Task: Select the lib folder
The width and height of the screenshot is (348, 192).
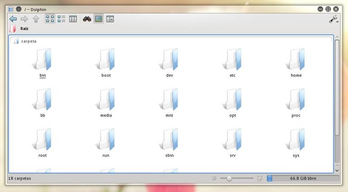Action: 42,103
